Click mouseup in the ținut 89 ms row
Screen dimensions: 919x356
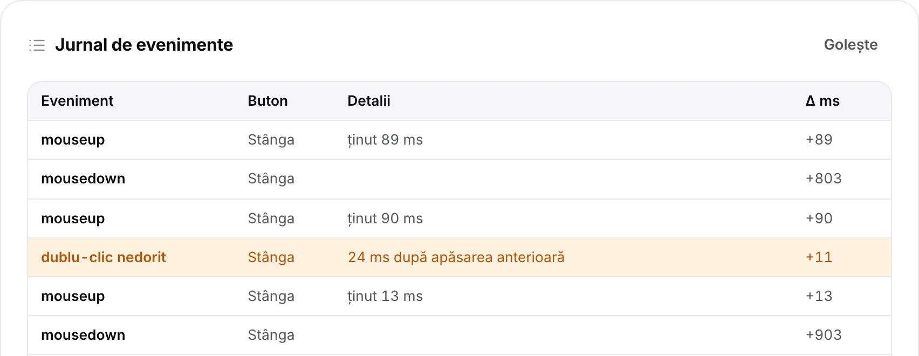[x=73, y=140]
